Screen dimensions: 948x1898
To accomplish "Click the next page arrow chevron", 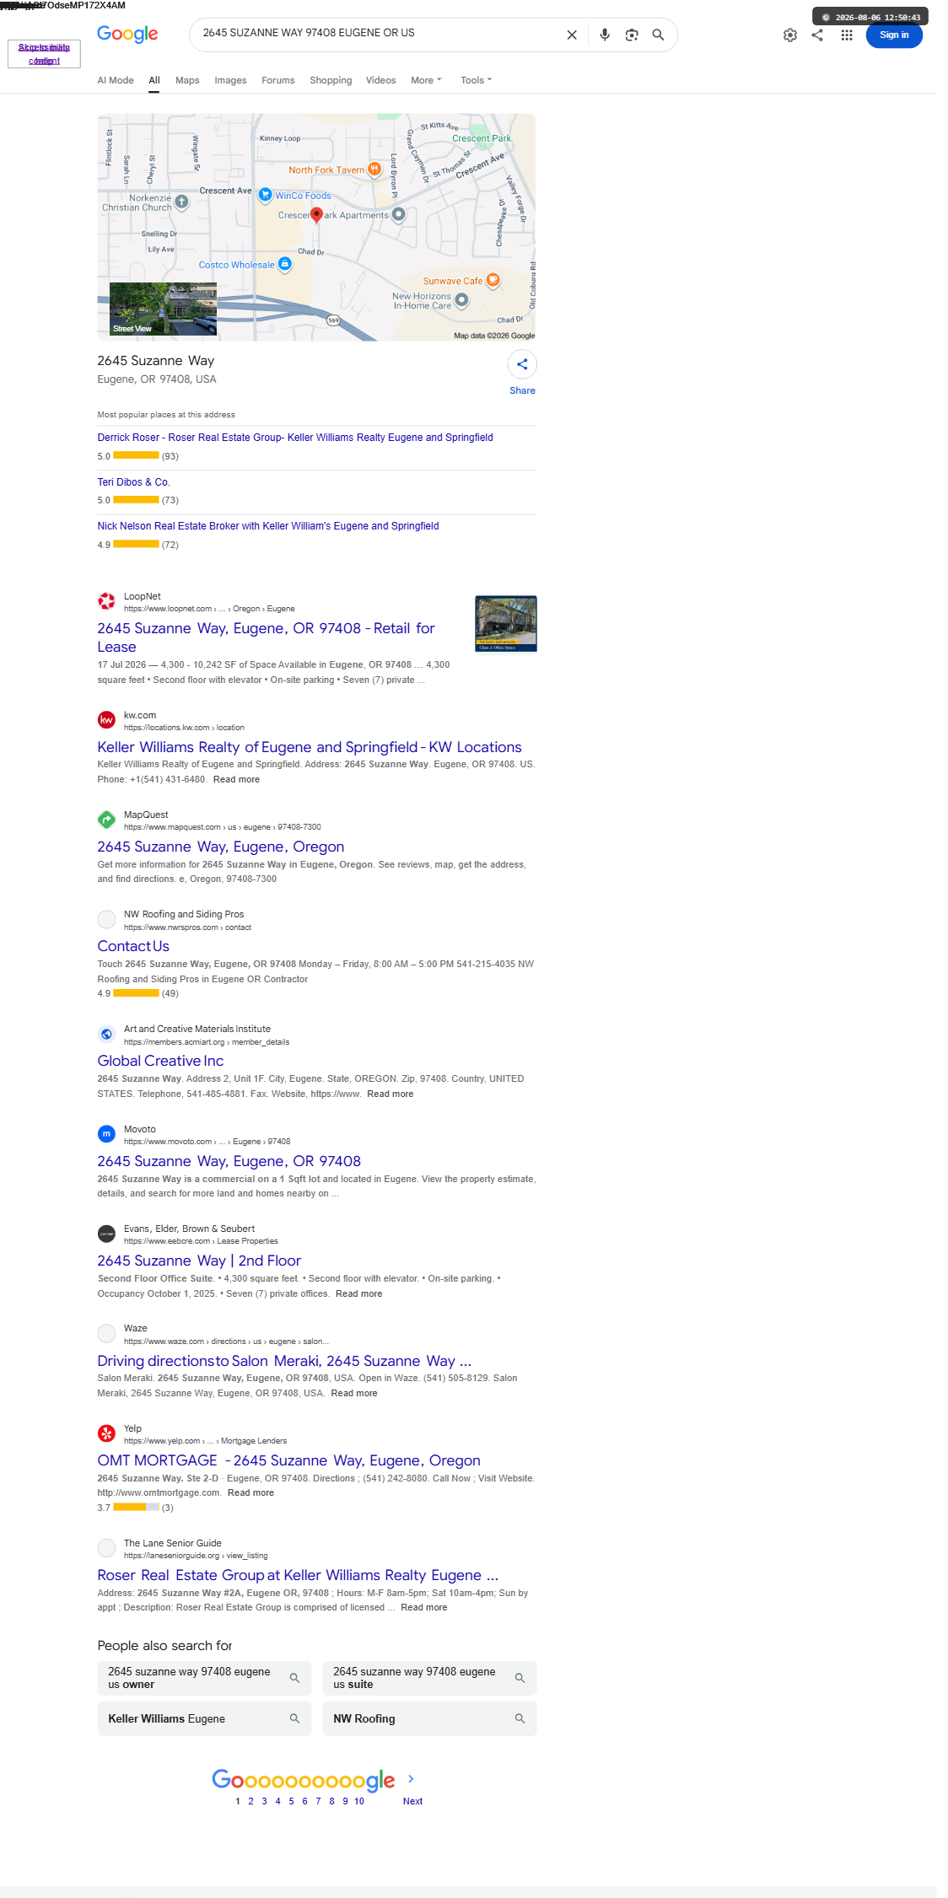I will click(411, 1778).
